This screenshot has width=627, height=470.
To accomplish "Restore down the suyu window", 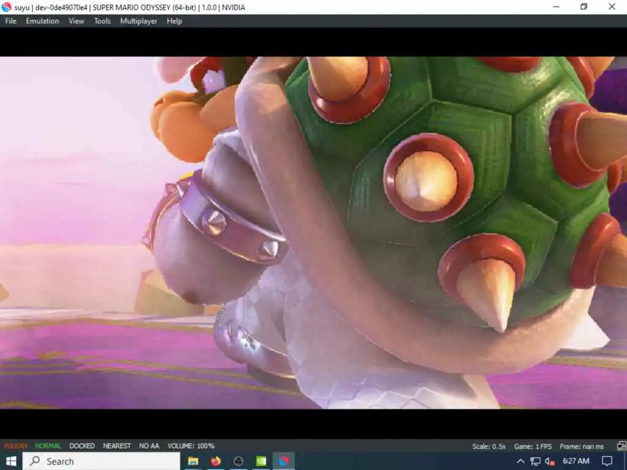I will [584, 7].
